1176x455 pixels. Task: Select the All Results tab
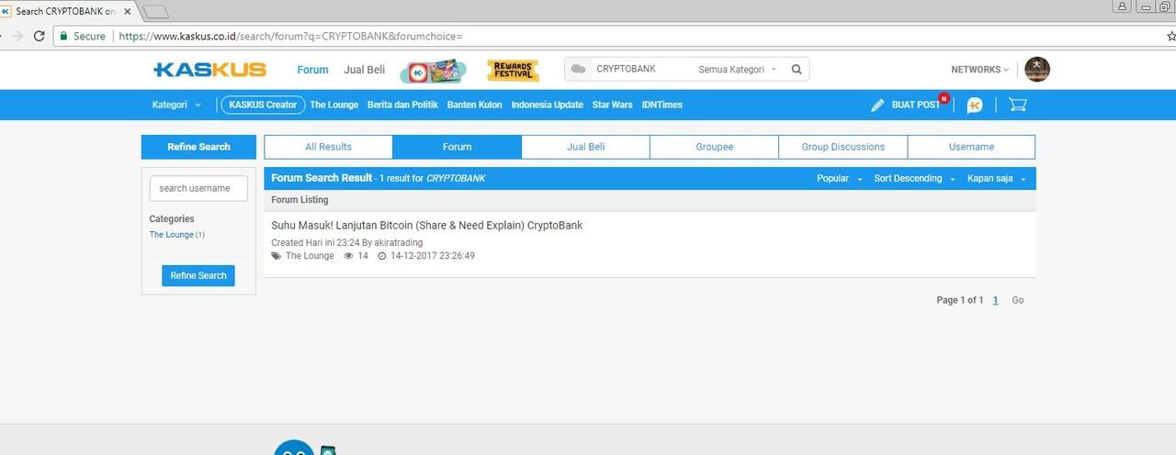(328, 147)
